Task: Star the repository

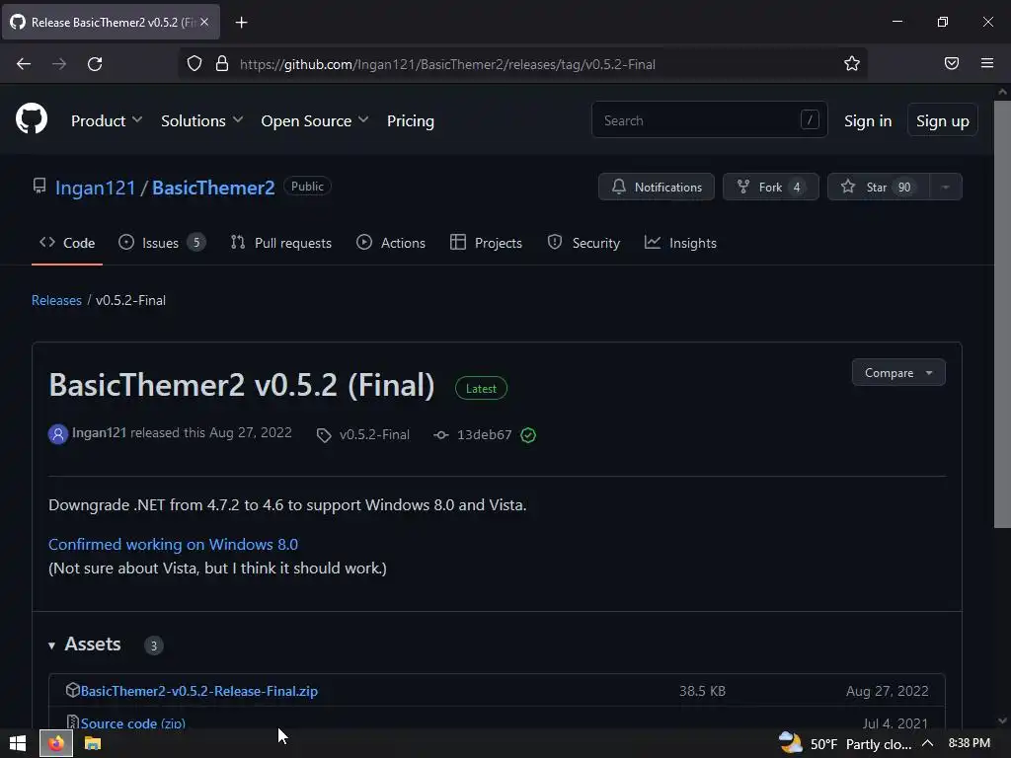Action: click(878, 187)
